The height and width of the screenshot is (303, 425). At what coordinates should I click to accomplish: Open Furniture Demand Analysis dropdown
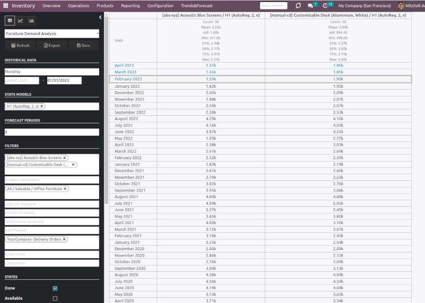coord(52,34)
